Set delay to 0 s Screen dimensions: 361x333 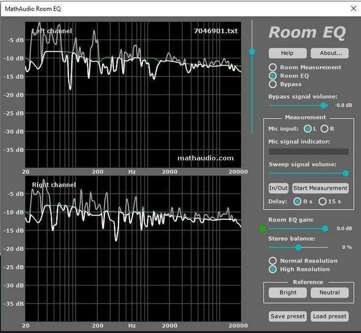(297, 201)
